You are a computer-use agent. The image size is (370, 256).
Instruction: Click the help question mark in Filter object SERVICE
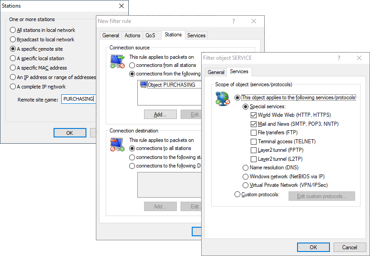coord(338,58)
